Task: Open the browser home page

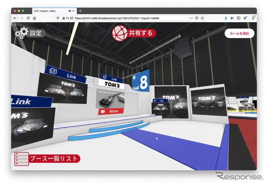Action: click(x=34, y=18)
